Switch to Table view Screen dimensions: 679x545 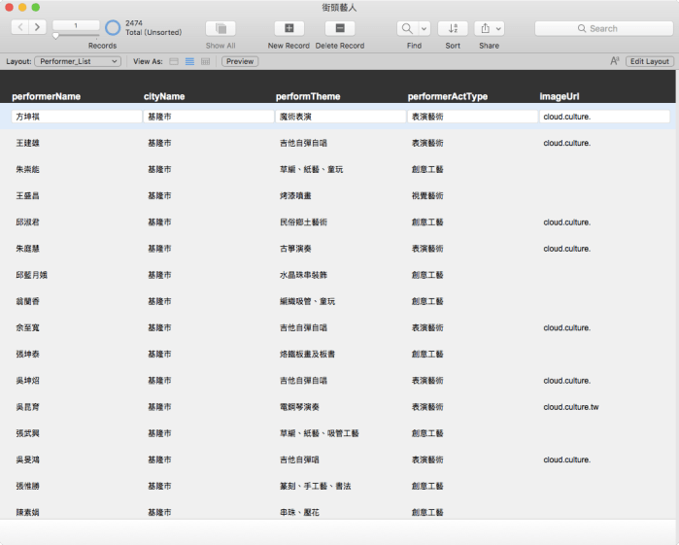[205, 61]
